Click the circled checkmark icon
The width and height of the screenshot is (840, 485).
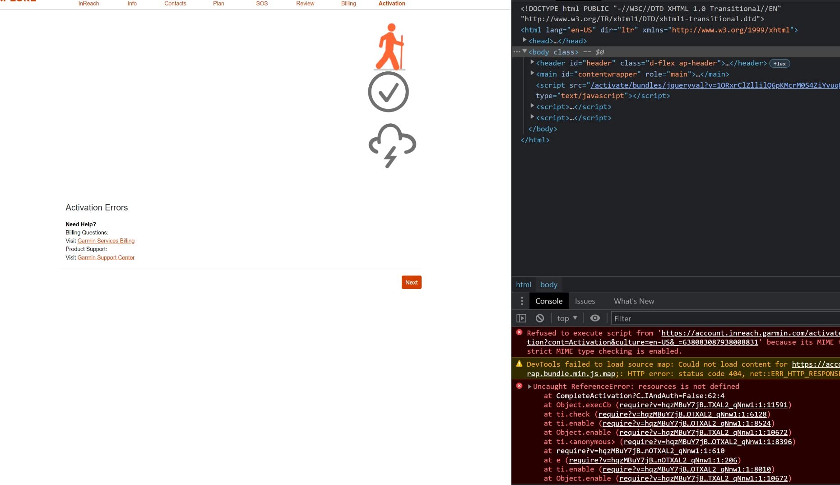[x=388, y=92]
